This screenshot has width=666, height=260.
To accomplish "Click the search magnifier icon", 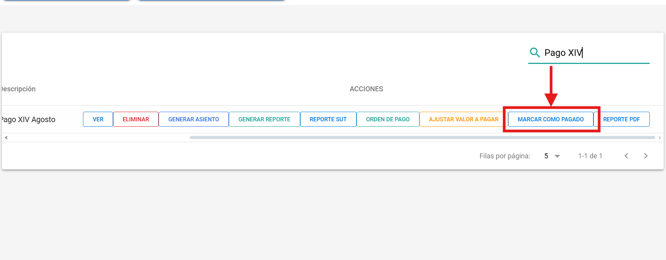I will pos(535,52).
